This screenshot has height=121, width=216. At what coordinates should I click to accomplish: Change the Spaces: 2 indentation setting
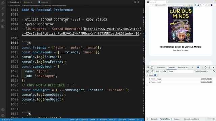[85, 120]
